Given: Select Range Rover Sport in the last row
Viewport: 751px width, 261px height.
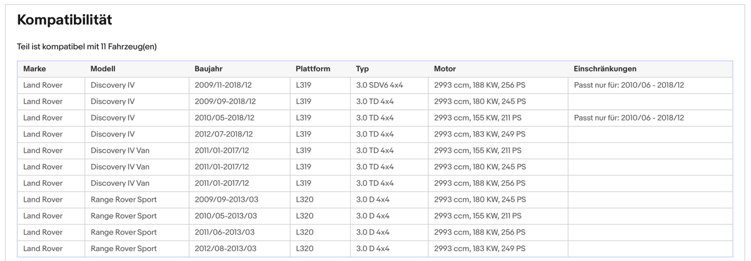Looking at the screenshot, I should 124,249.
